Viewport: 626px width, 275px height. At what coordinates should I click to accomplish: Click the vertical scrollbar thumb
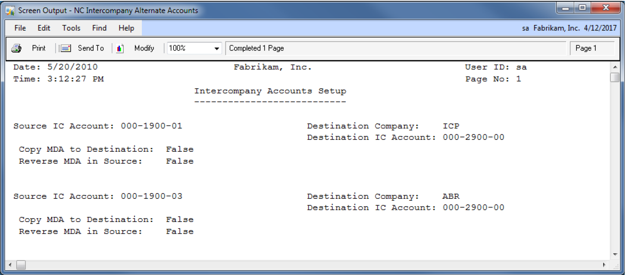pyautogui.click(x=615, y=77)
